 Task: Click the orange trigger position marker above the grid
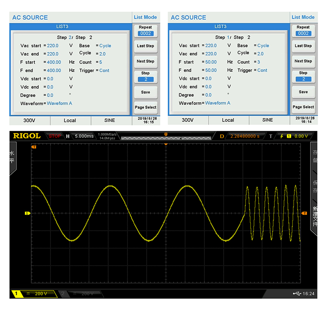166,144
